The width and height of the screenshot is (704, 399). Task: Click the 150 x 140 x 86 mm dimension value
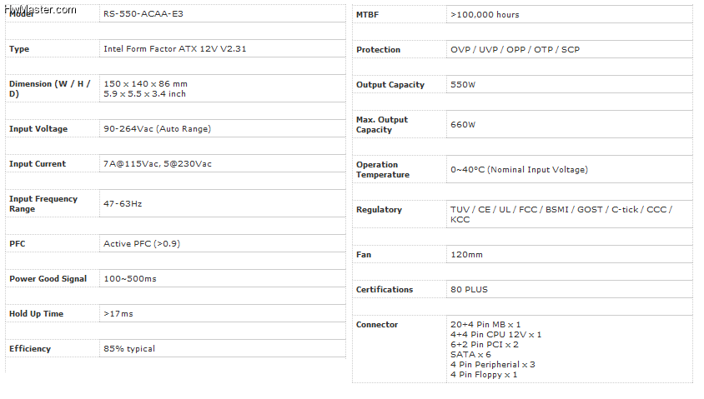[x=145, y=84]
